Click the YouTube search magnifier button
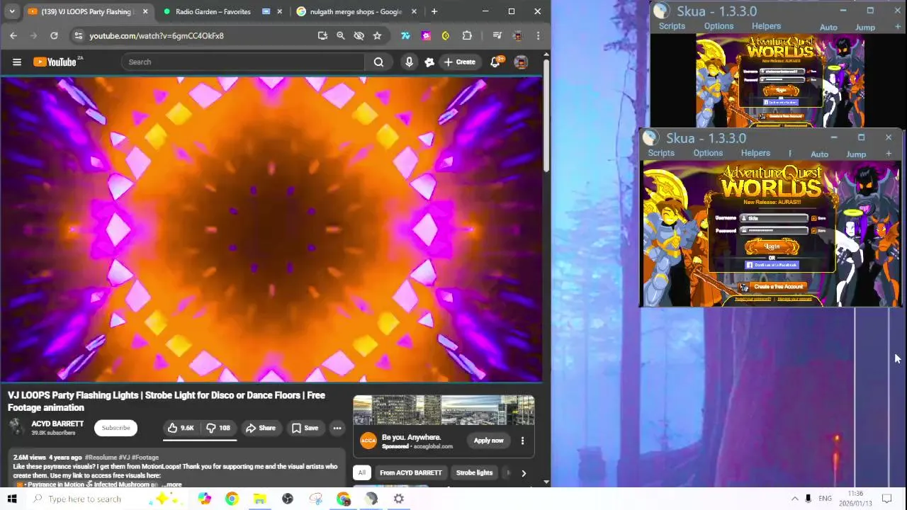This screenshot has height=510, width=907. 378,62
